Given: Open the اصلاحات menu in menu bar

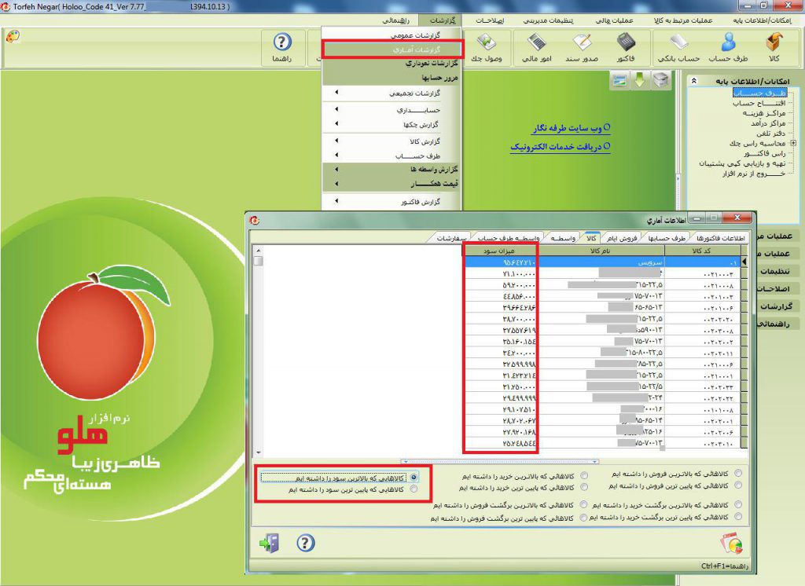Looking at the screenshot, I should click(490, 20).
